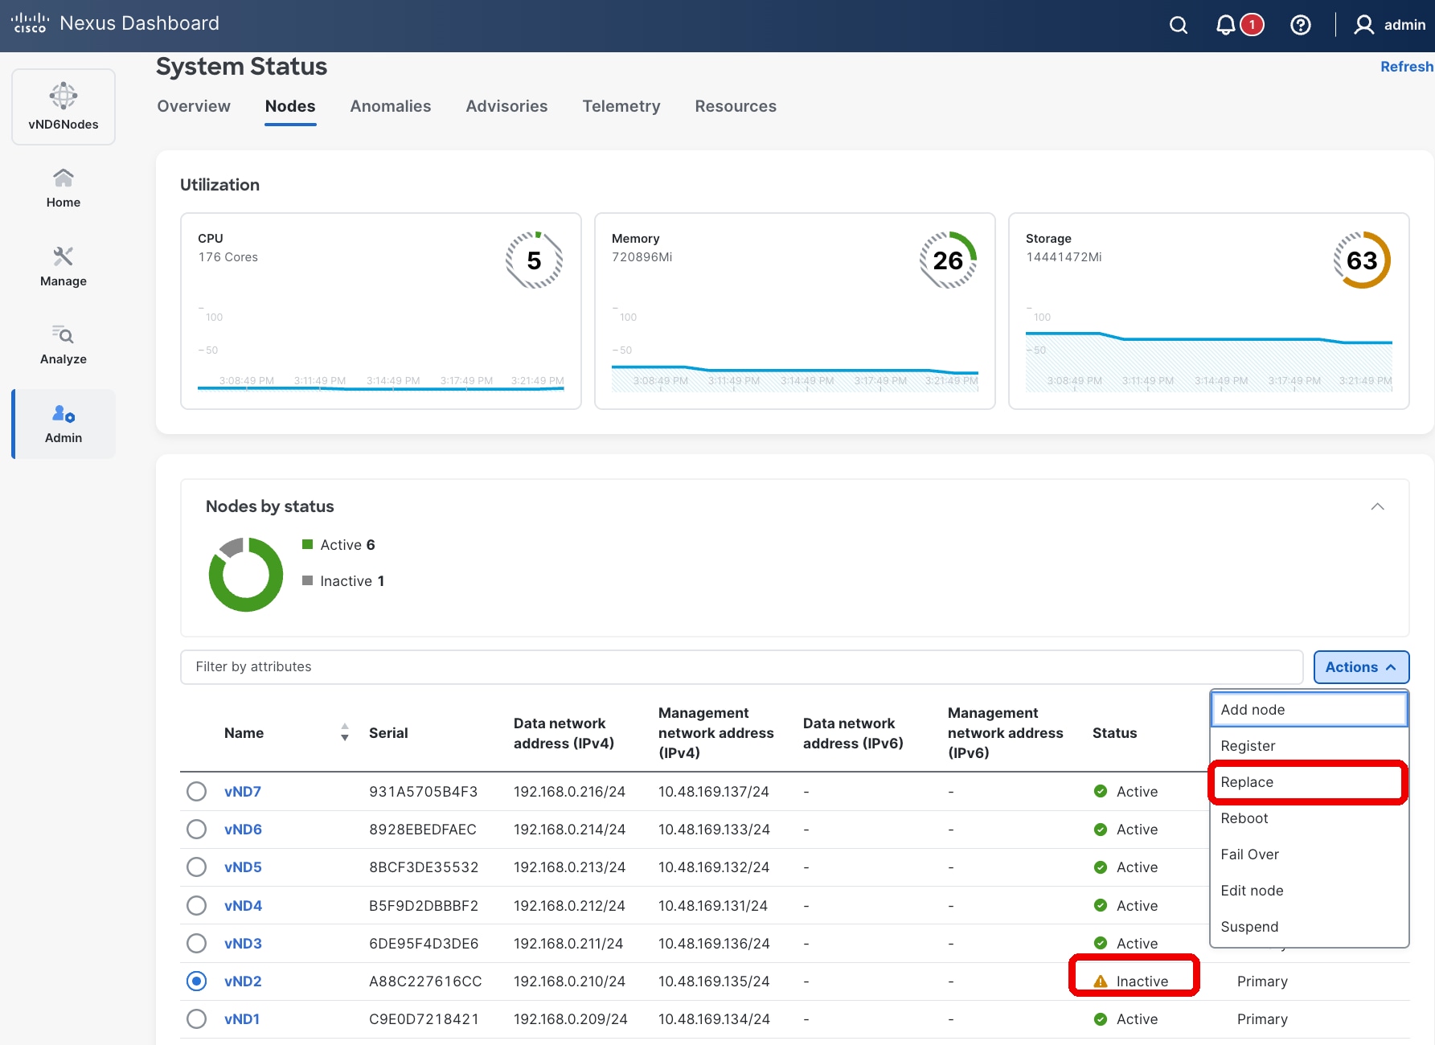This screenshot has height=1045, width=1435.
Task: Open the vND5 node link
Action: pos(243,867)
